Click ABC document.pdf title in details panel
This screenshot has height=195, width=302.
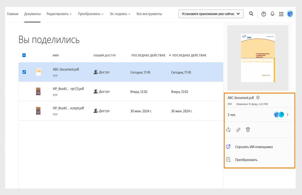(240, 97)
